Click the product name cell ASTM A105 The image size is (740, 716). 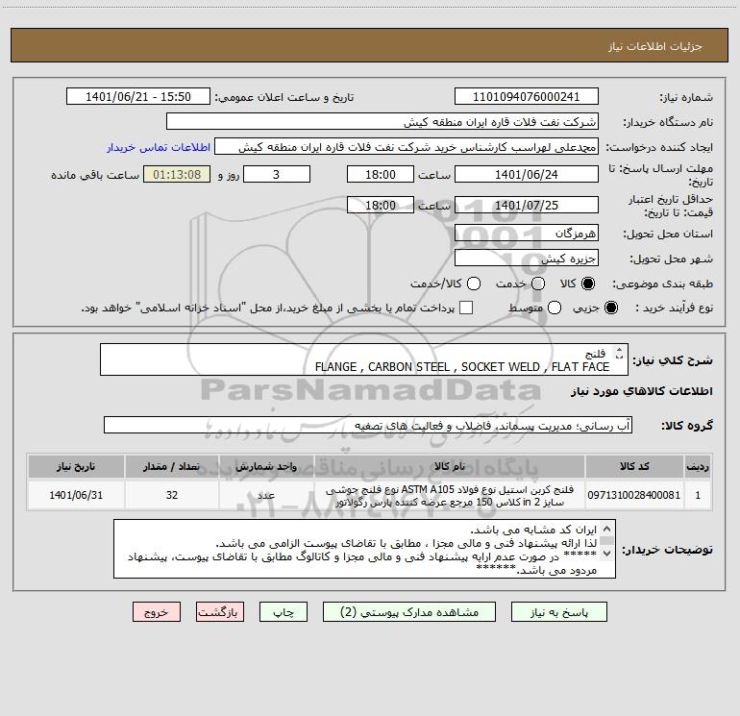(x=450, y=495)
